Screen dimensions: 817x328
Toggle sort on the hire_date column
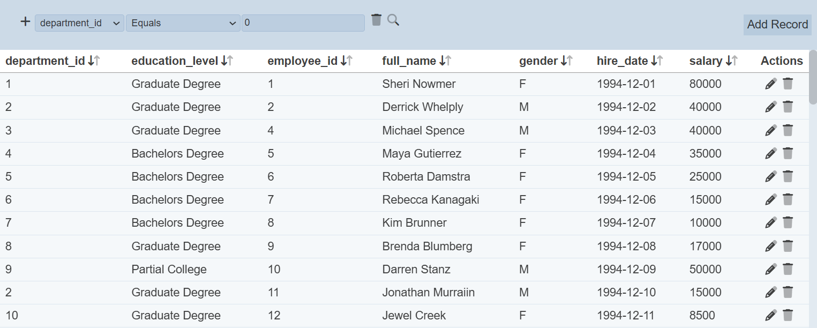(x=657, y=61)
